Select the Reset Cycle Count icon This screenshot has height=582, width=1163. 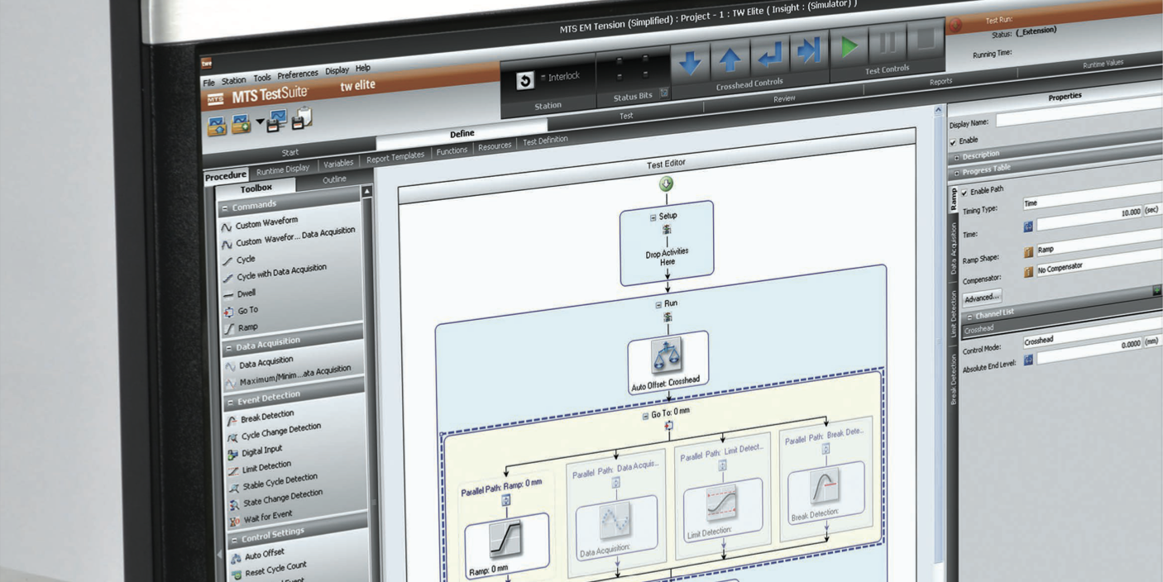coord(237,575)
